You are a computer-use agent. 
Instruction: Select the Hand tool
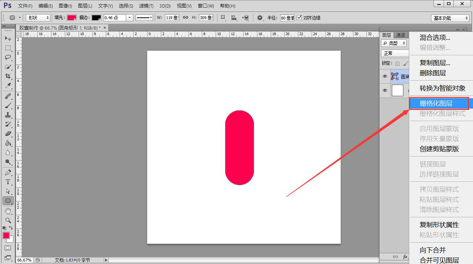point(8,211)
